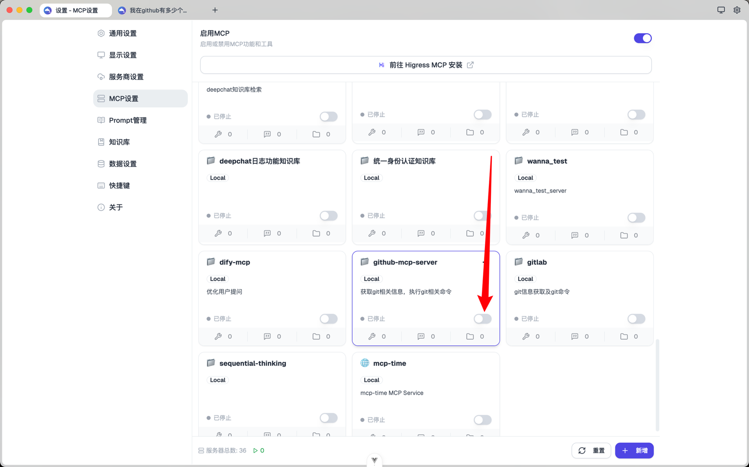Viewport: 749px width, 467px height.
Task: Select MCP设置 in the sidebar
Action: coord(140,98)
